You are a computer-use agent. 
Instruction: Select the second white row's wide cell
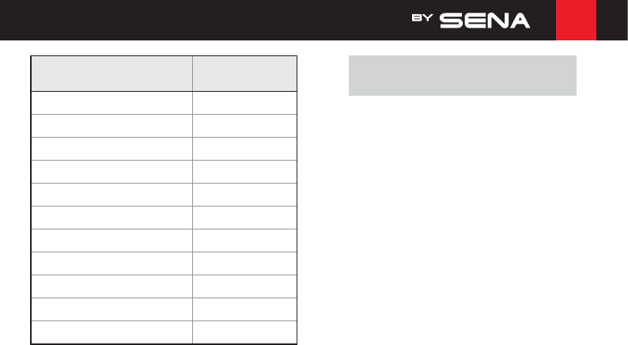(x=112, y=126)
